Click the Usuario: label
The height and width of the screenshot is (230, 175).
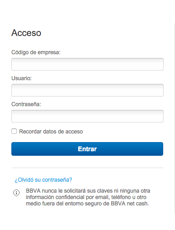[21, 78]
